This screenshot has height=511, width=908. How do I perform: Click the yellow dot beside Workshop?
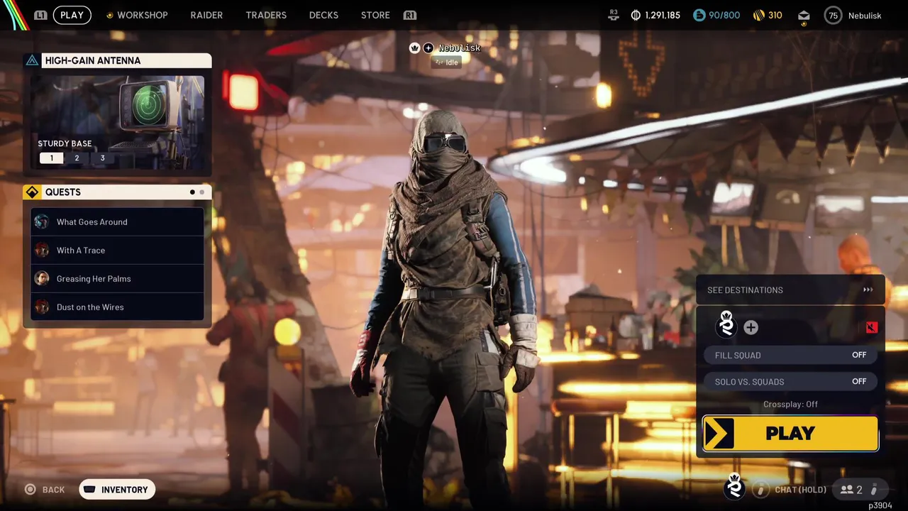(x=109, y=15)
